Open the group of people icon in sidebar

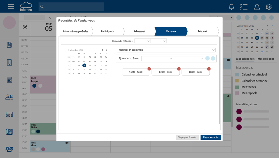tap(9, 149)
